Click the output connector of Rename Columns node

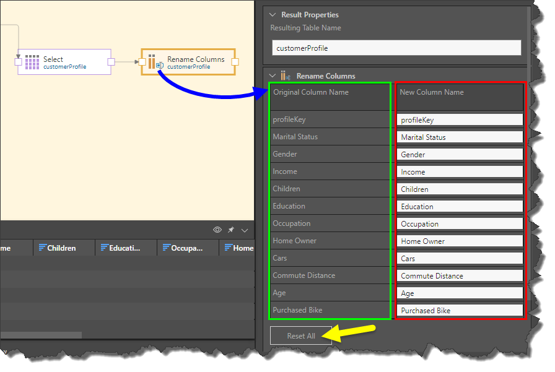pyautogui.click(x=235, y=61)
